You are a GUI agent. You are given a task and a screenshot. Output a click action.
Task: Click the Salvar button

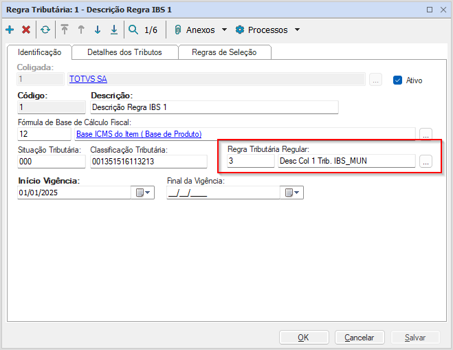tap(415, 338)
